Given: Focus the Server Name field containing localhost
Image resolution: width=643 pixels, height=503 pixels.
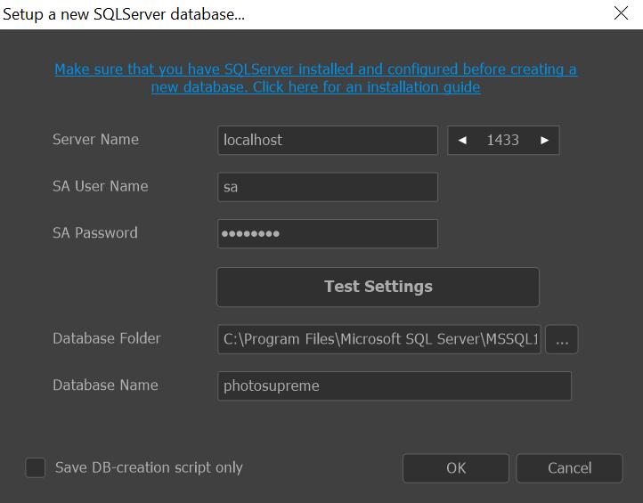Looking at the screenshot, I should click(328, 140).
